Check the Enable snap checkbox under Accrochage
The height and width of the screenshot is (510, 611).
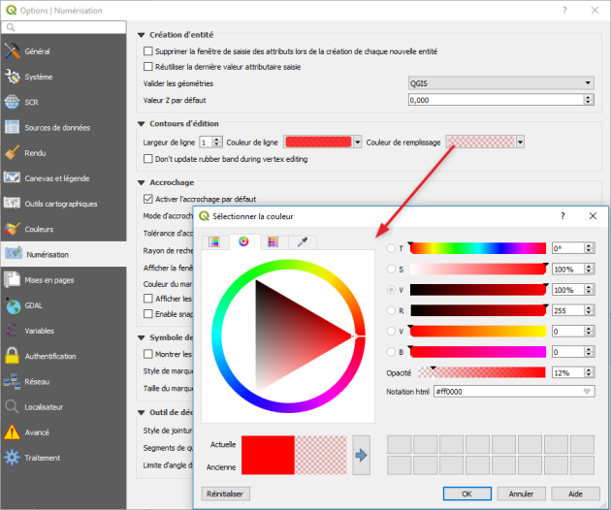[x=148, y=313]
